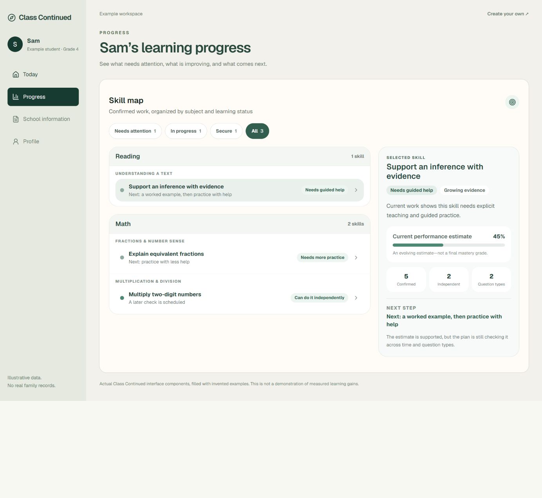
Task: Click the Create your own link
Action: [508, 14]
